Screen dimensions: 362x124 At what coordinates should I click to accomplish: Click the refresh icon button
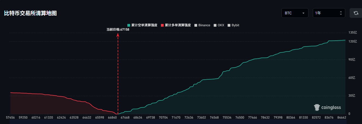pyautogui.click(x=356, y=13)
